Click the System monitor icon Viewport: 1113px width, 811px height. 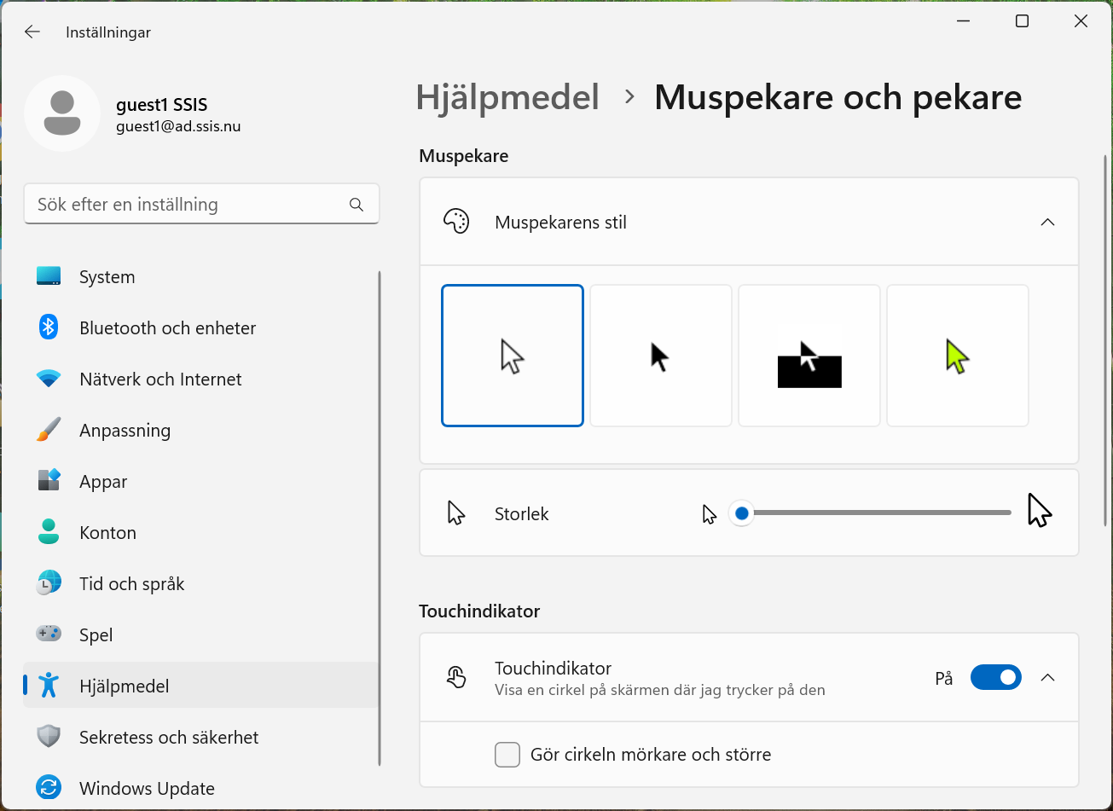click(49, 276)
